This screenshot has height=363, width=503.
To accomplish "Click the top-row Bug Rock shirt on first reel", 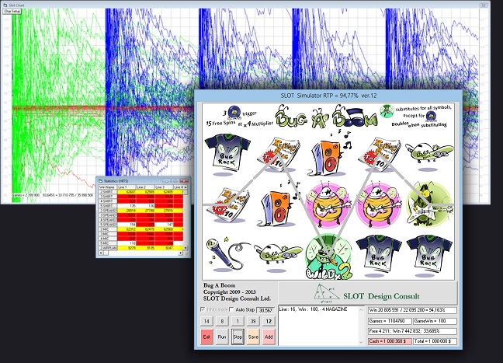I will tap(227, 155).
